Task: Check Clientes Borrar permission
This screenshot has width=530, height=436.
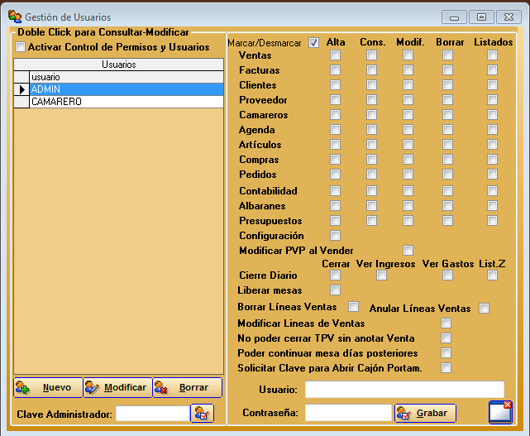Action: pyautogui.click(x=447, y=85)
